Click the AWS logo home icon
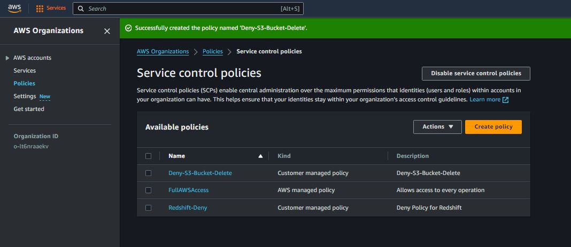This screenshot has height=247, width=571. 14,8
